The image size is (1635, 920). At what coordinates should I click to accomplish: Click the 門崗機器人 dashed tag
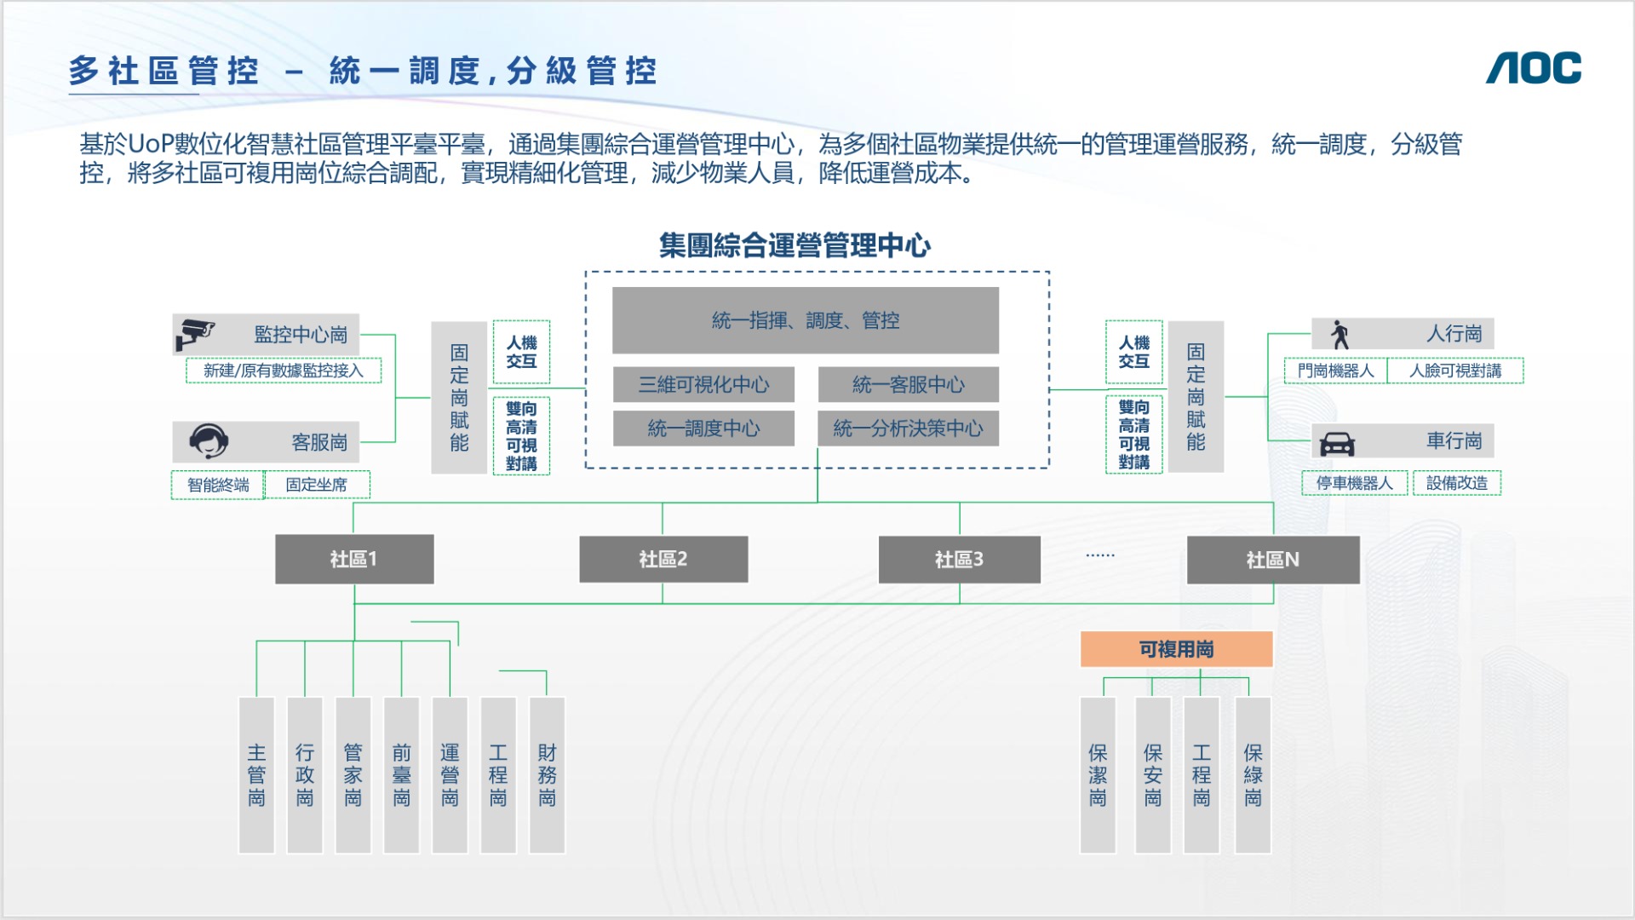click(1335, 371)
